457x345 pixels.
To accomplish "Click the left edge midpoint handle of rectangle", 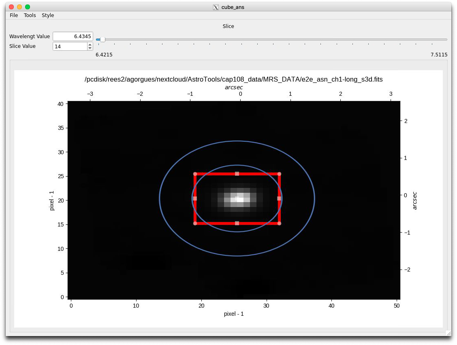I will click(195, 198).
